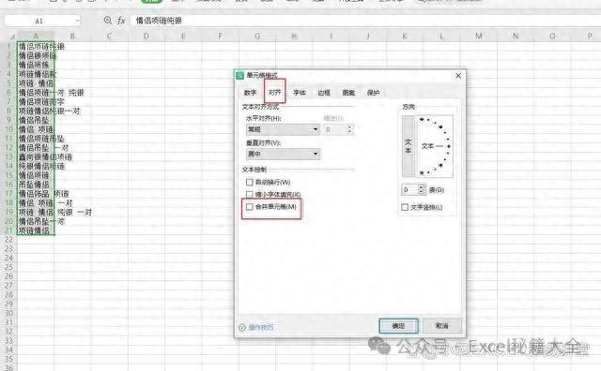Click the formula bar input field
Viewport: 601px width, 371px height.
click(x=364, y=21)
